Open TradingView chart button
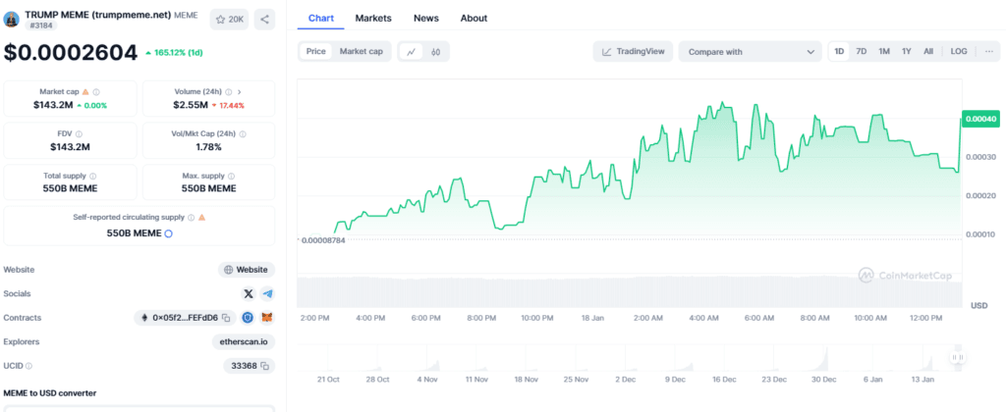 (x=634, y=52)
